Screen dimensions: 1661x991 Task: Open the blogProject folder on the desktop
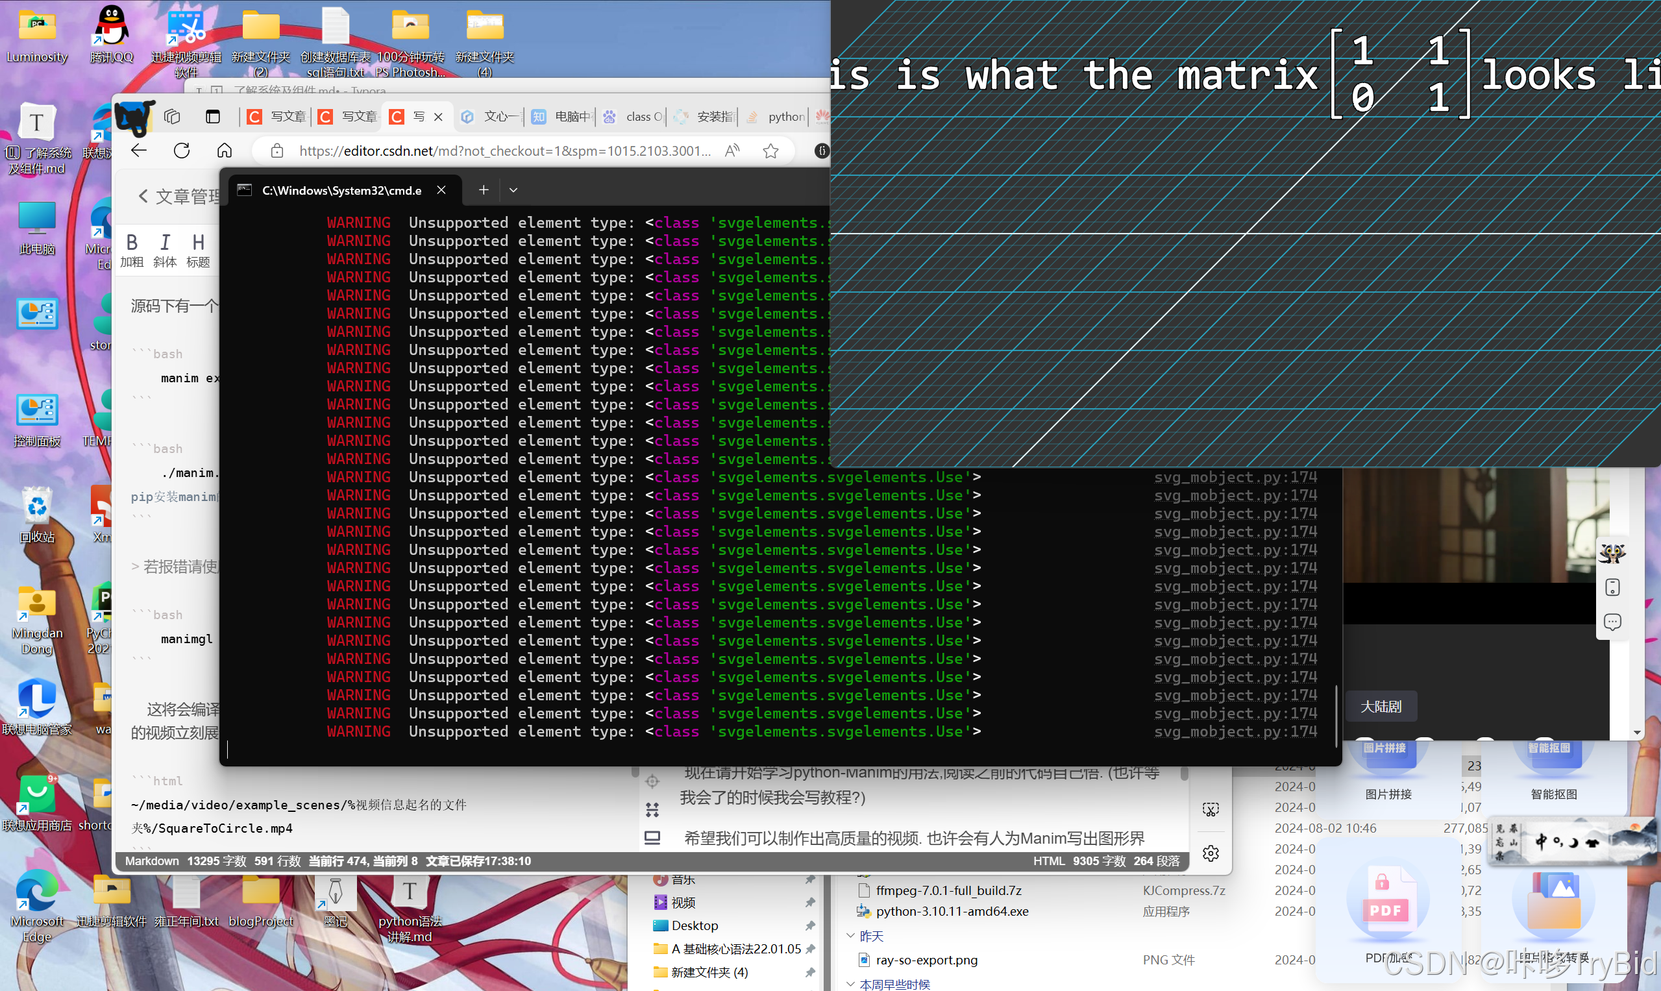(x=260, y=900)
